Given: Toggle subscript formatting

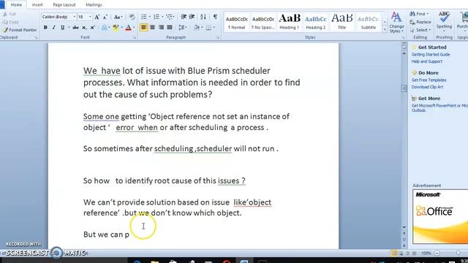Looking at the screenshot, I should click(84, 28).
